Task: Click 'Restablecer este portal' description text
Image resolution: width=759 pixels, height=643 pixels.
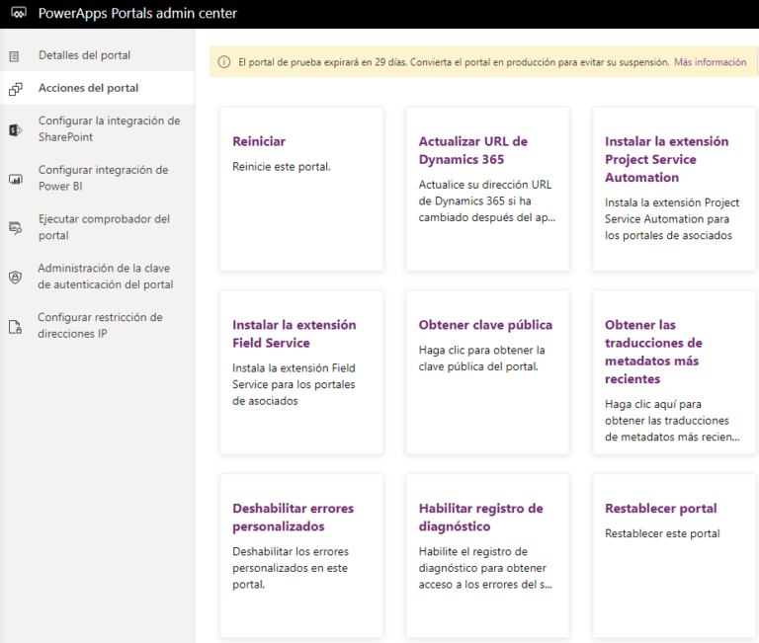Action: pyautogui.click(x=662, y=533)
